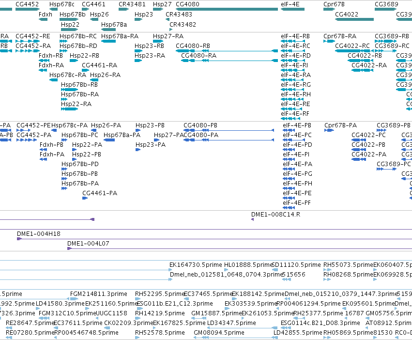Click the Dmel_neb_012581_0648_0704.3prime label
The height and width of the screenshot is (340, 412).
(x=226, y=275)
